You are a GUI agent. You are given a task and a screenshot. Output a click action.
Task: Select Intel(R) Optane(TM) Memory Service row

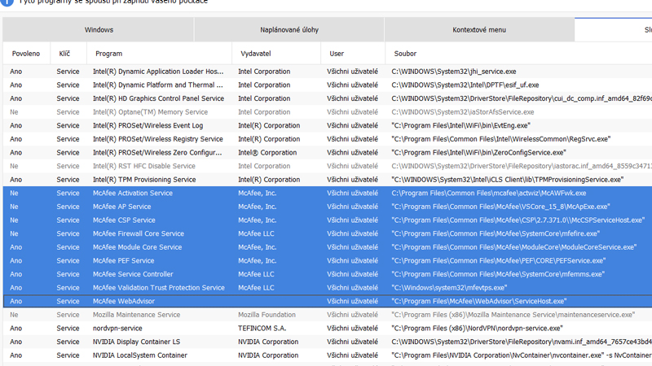[x=328, y=112]
